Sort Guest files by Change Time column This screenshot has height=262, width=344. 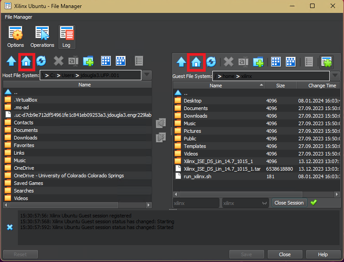[x=318, y=86]
